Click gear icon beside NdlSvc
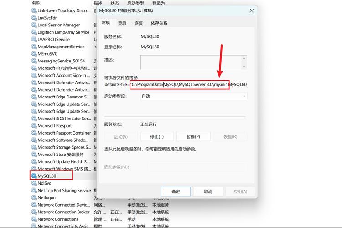The image size is (342, 228). pyautogui.click(x=34, y=183)
